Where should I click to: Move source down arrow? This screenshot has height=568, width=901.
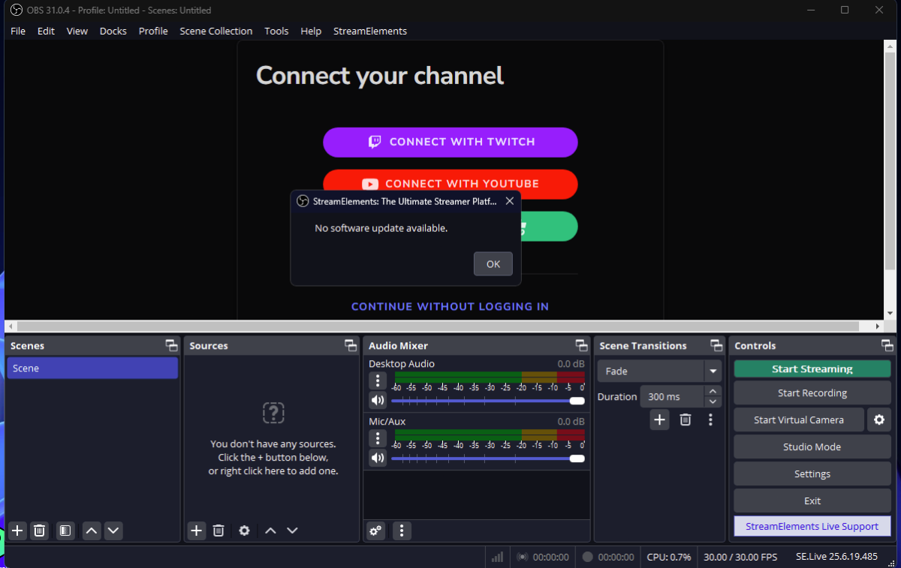tap(292, 530)
